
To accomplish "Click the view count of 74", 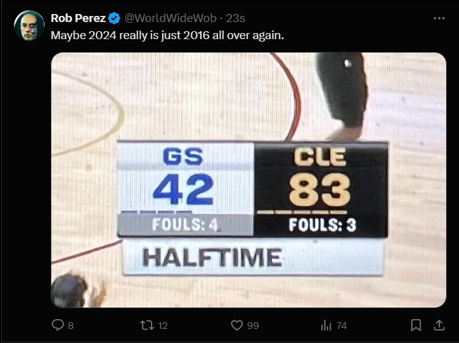I will 342,326.
